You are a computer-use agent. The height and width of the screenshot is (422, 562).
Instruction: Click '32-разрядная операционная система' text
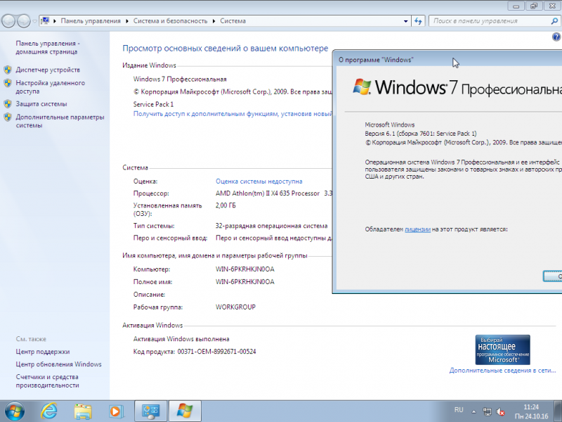tap(271, 226)
